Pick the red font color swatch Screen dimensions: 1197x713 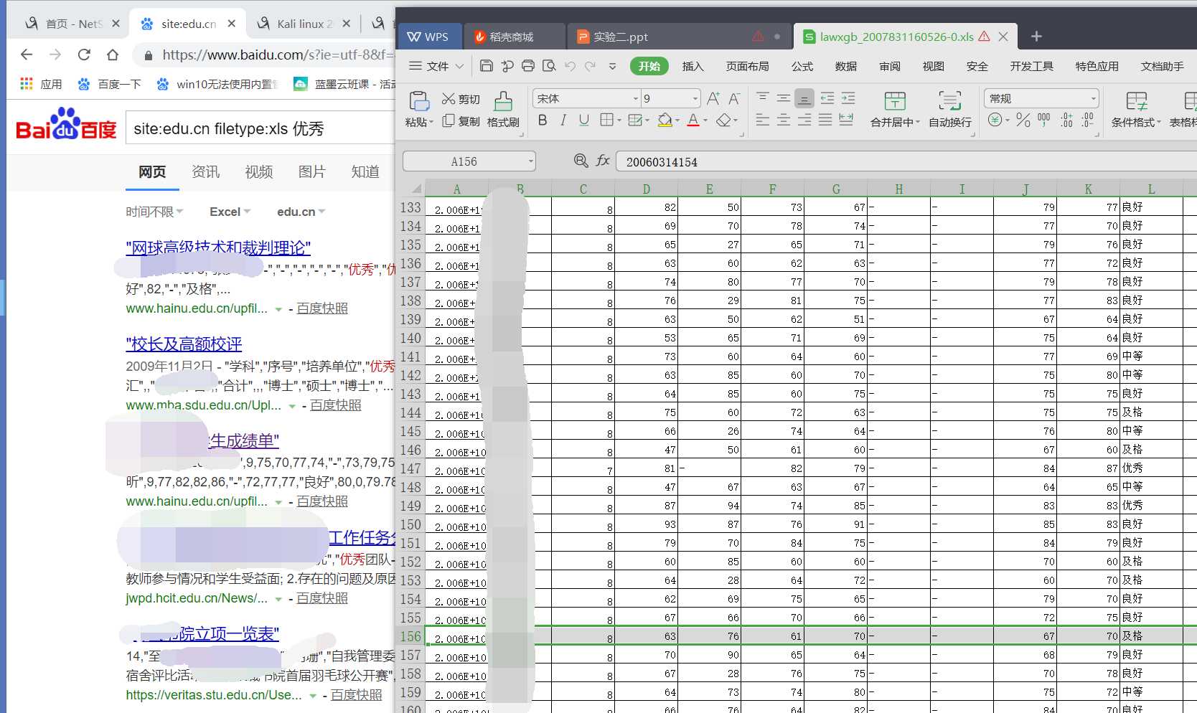pyautogui.click(x=693, y=120)
